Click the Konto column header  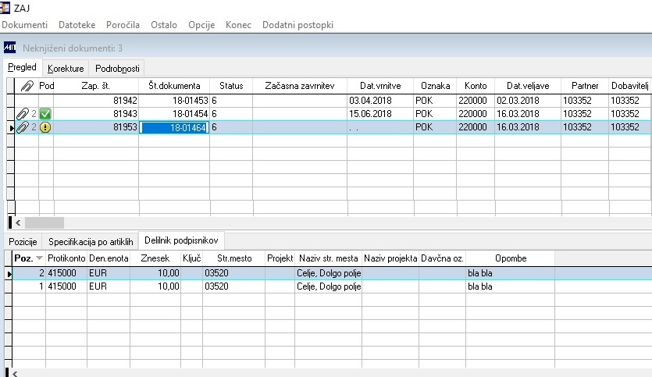476,86
